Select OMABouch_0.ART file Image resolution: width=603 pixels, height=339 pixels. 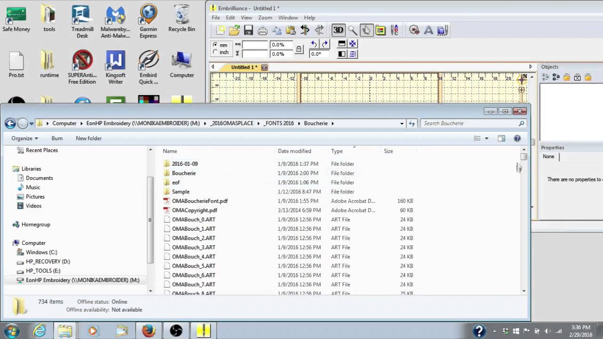tap(194, 219)
